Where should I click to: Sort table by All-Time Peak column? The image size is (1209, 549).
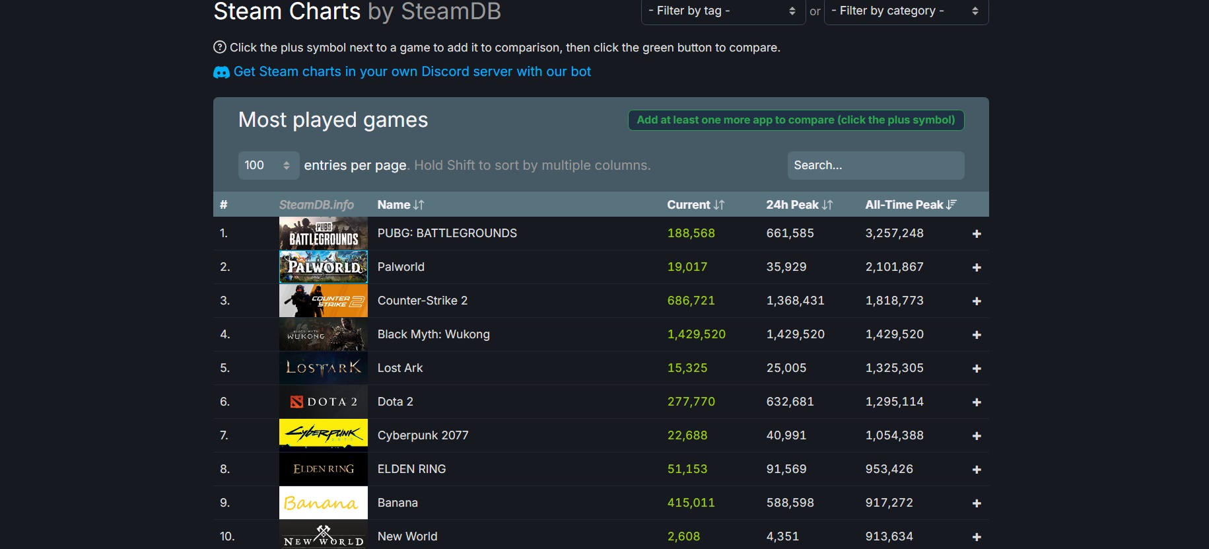(x=911, y=205)
